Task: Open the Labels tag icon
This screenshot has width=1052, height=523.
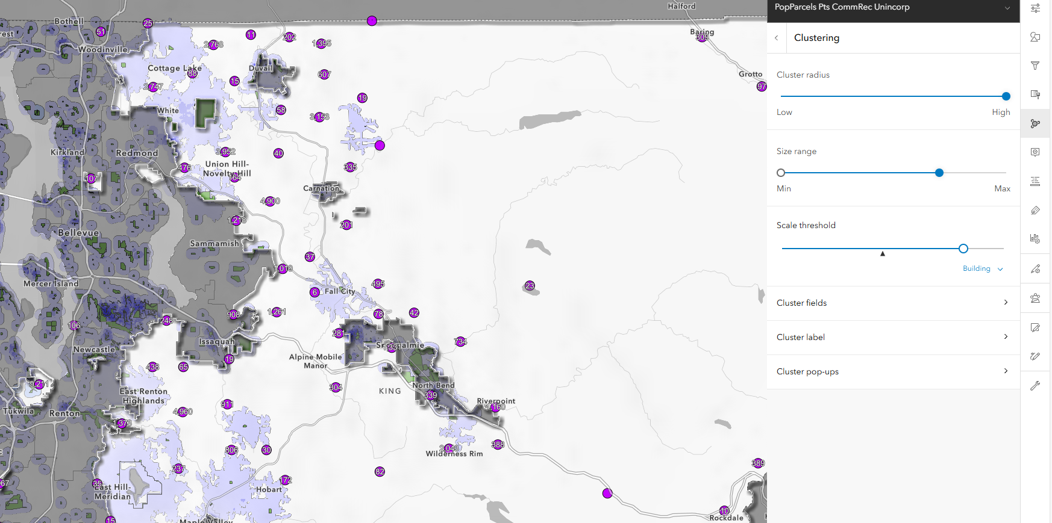Action: pos(1035,211)
